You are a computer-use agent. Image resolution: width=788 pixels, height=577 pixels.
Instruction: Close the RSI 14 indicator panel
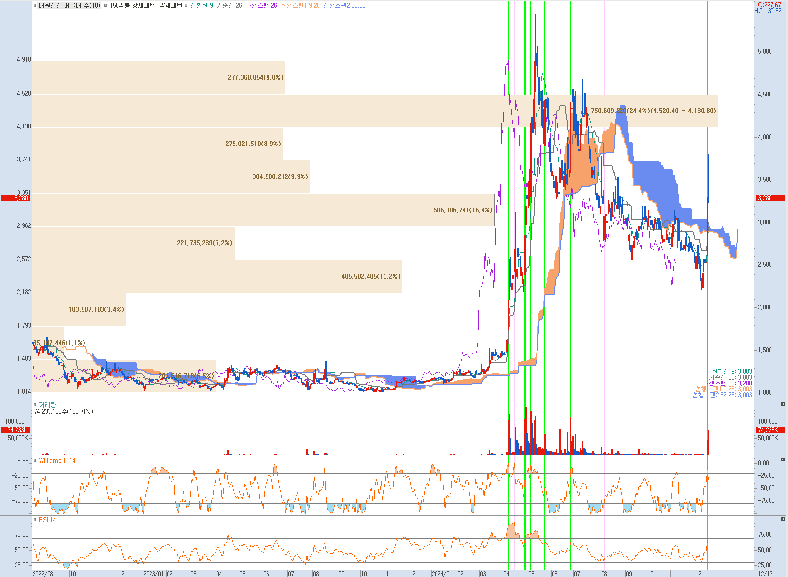pos(782,519)
